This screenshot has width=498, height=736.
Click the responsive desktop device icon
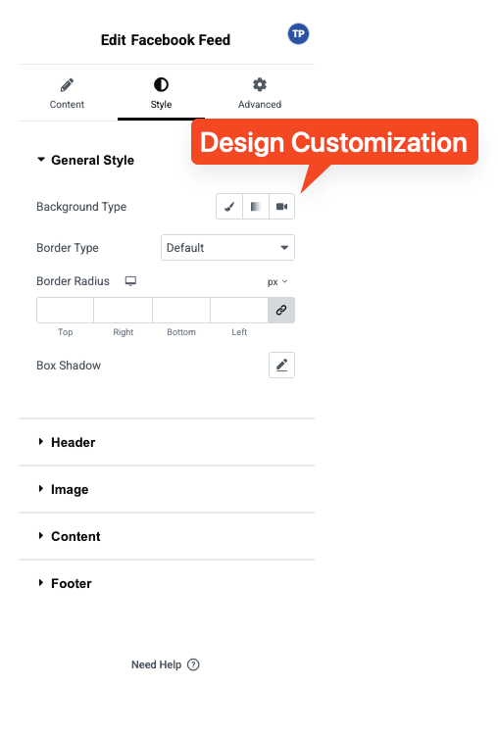coord(130,280)
